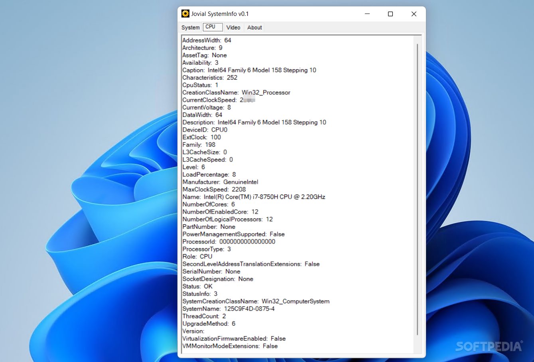Click the 'L3CacheSize: 0' line
Image resolution: width=534 pixels, height=362 pixels.
click(x=205, y=152)
